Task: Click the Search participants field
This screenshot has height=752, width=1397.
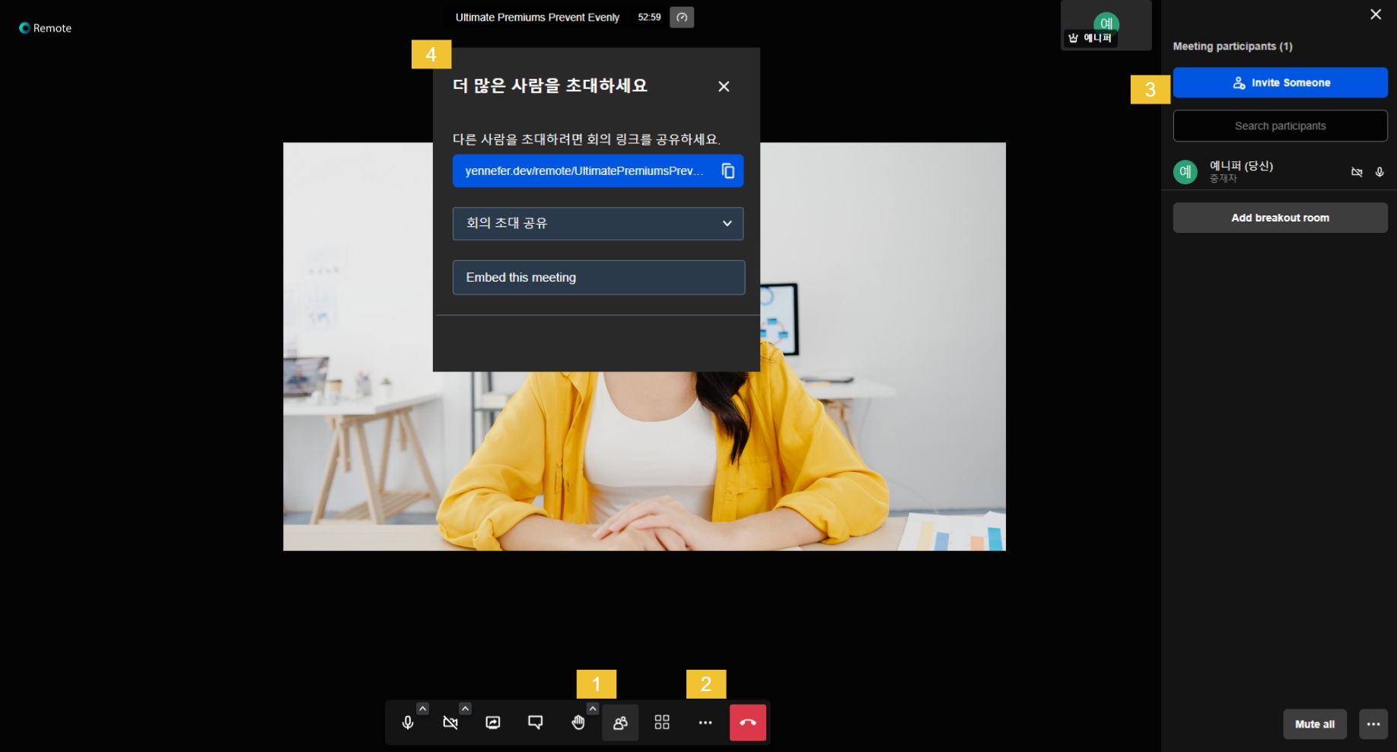Action: [x=1280, y=126]
